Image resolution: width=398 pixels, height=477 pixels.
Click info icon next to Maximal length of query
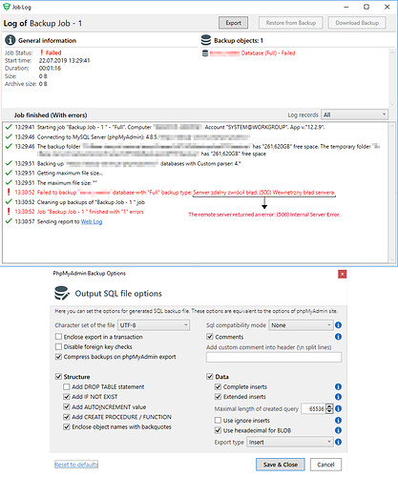coord(338,408)
